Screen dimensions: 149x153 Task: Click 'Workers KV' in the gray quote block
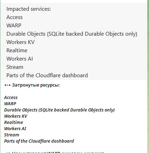pos(20,42)
